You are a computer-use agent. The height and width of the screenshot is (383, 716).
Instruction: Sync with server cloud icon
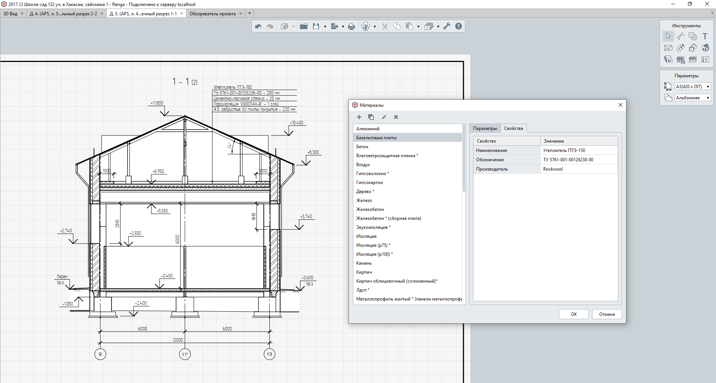pos(366,27)
